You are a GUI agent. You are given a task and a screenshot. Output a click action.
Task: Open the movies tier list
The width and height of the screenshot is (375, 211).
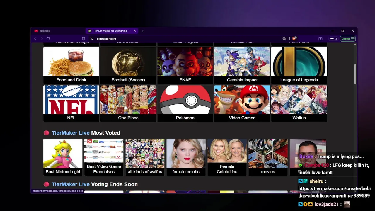[268, 157]
